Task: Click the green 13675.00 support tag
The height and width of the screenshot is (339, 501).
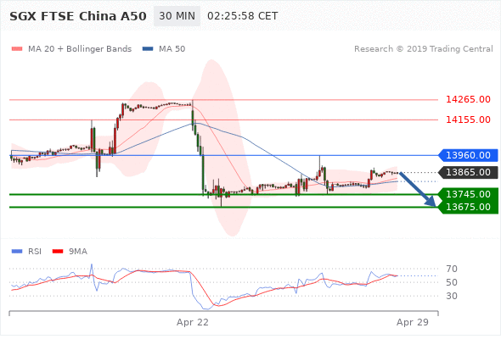Action: [x=468, y=207]
